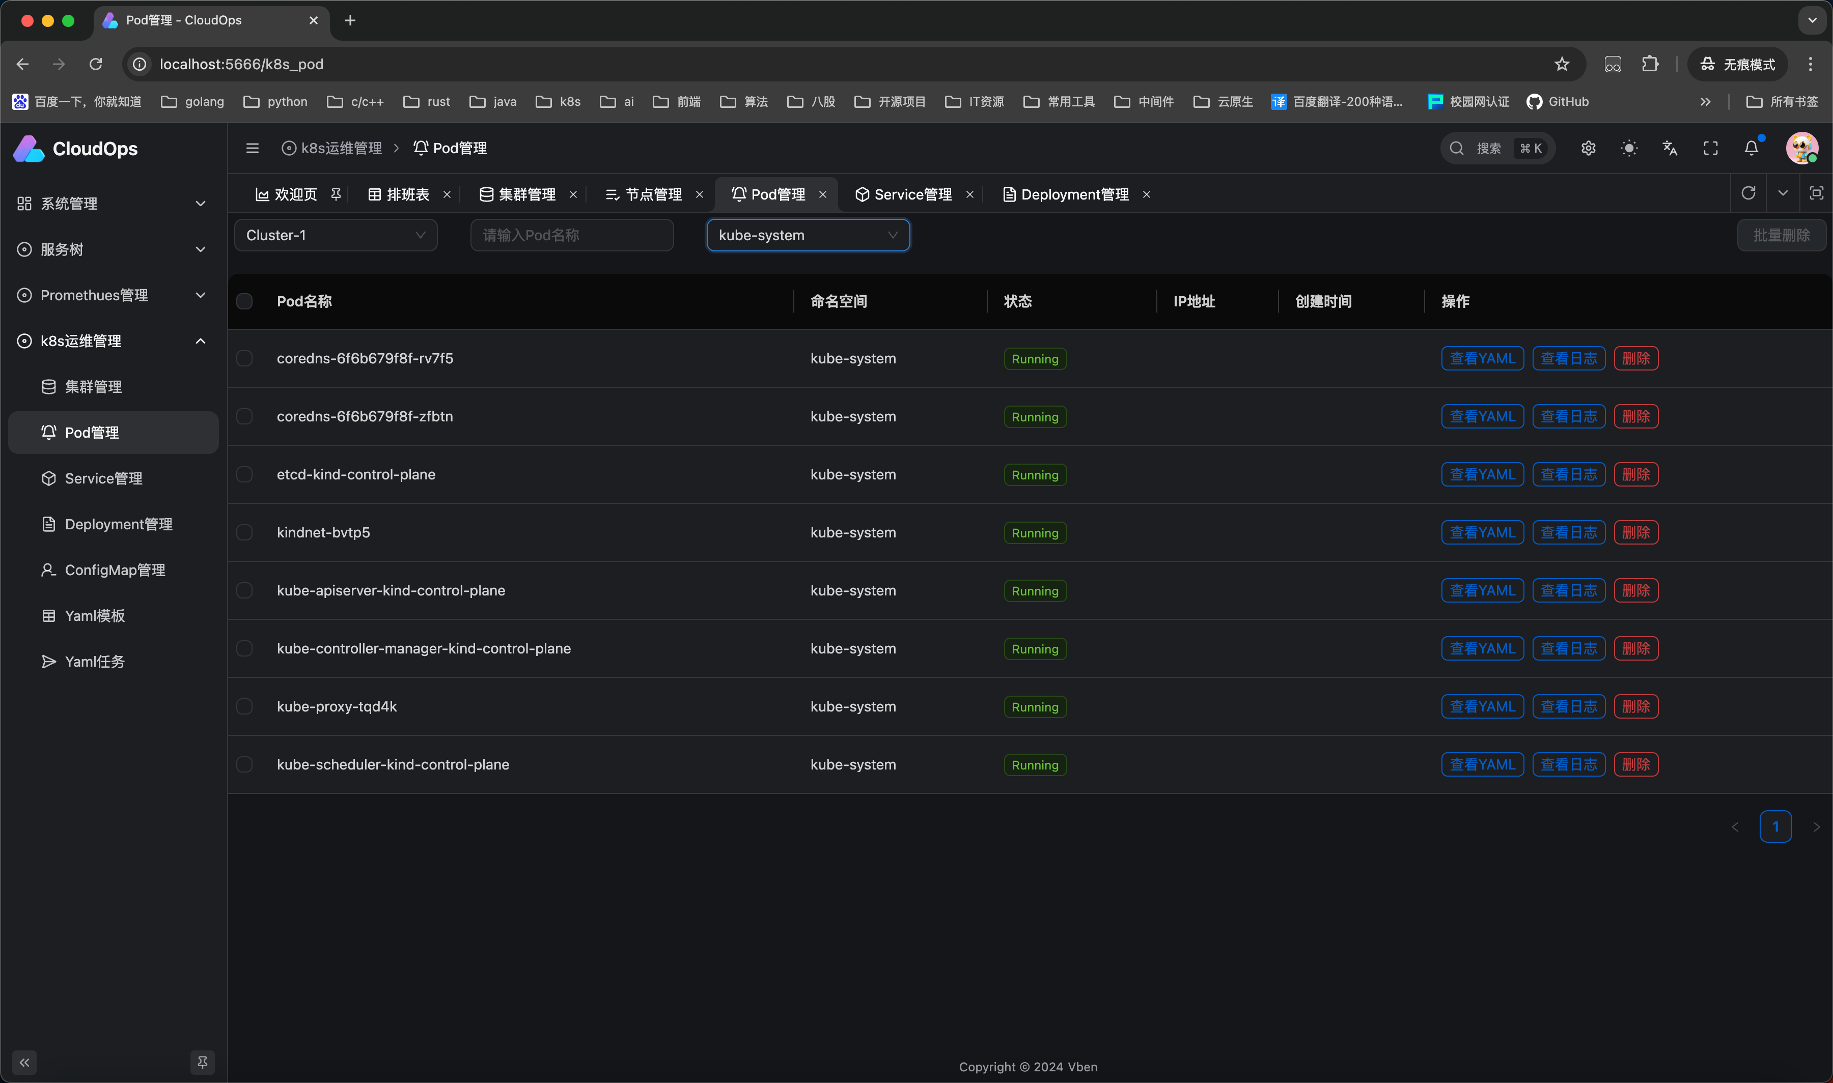Check the kube-scheduler-kind-control-plane row
1833x1083 pixels.
244,765
